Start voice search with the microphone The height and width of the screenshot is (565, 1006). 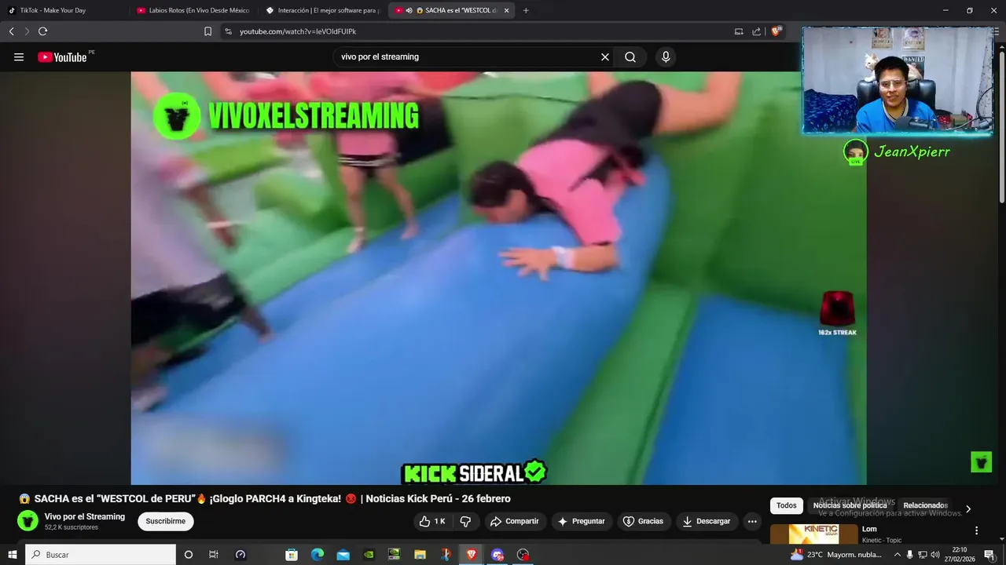coord(666,57)
